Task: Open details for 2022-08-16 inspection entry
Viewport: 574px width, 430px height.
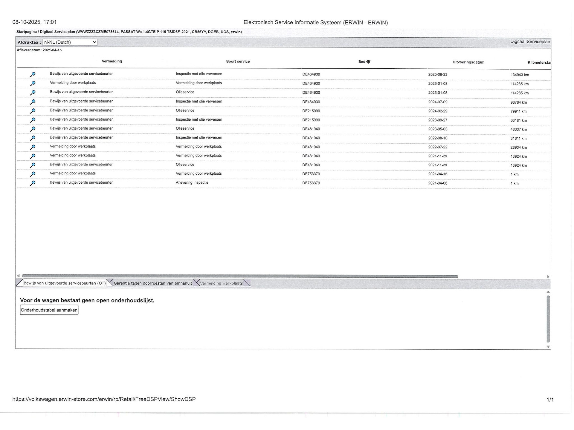Action: click(x=33, y=138)
